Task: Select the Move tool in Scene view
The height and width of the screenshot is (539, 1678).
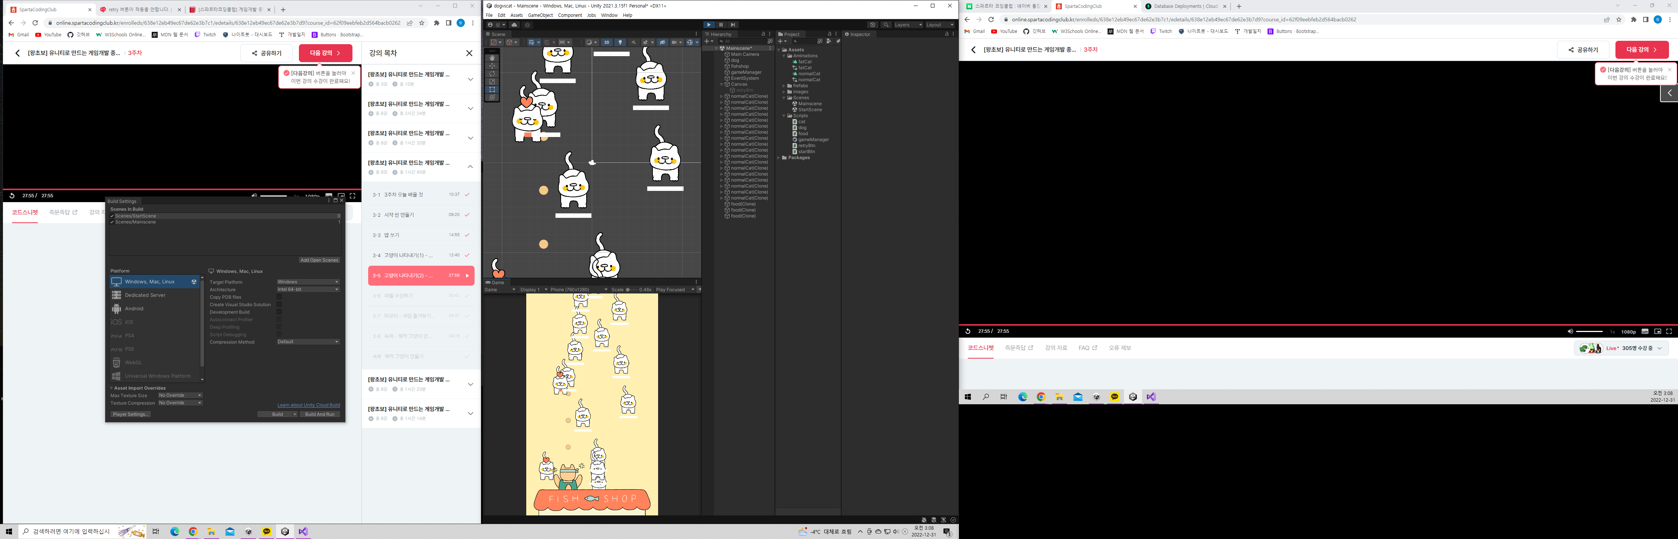Action: (493, 66)
